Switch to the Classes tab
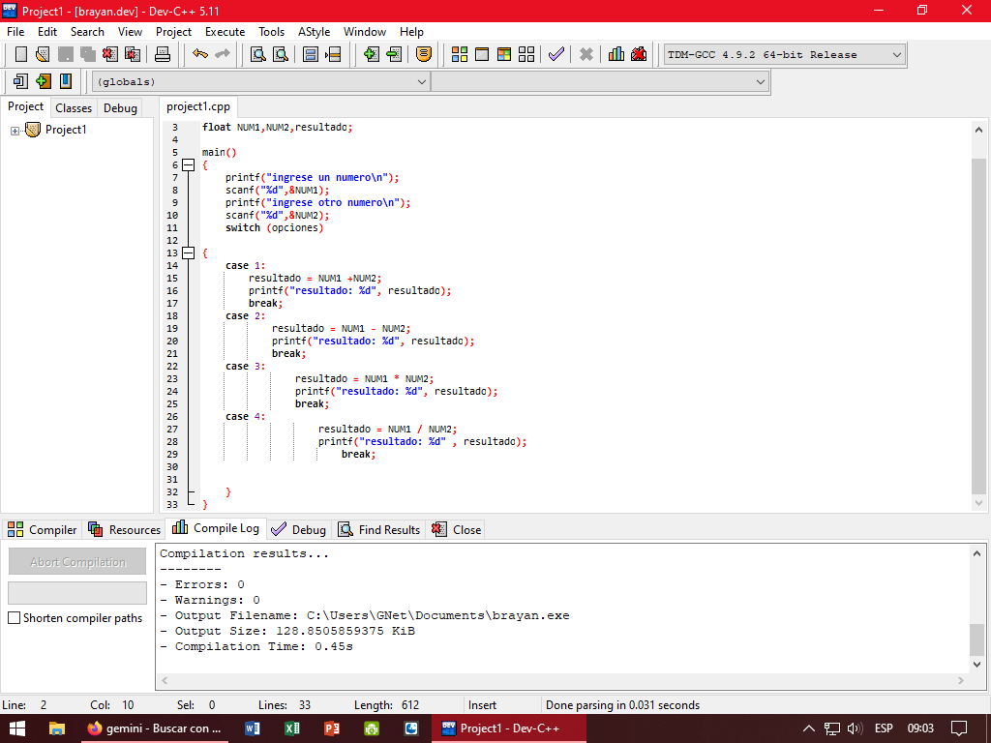Image resolution: width=991 pixels, height=743 pixels. pyautogui.click(x=74, y=108)
